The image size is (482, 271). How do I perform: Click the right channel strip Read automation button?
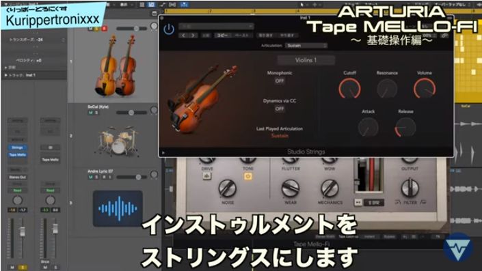(x=50, y=190)
